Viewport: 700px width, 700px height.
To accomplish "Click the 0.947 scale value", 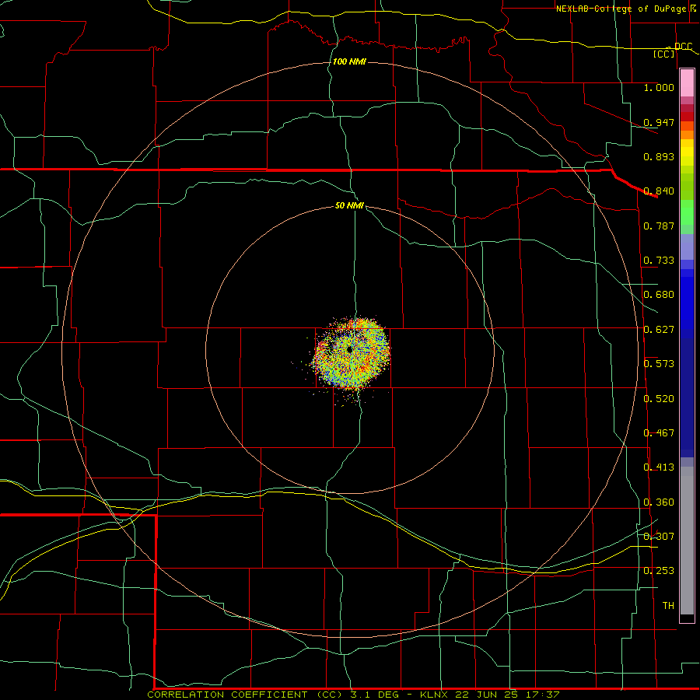I will click(659, 122).
